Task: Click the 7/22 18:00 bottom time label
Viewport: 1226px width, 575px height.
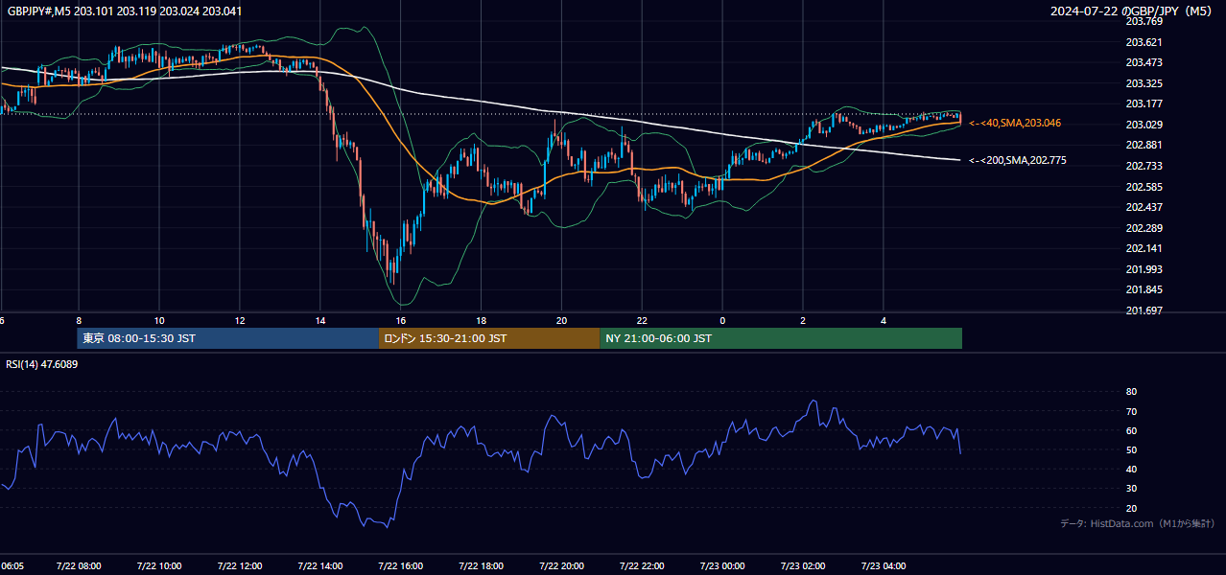Action: [482, 566]
